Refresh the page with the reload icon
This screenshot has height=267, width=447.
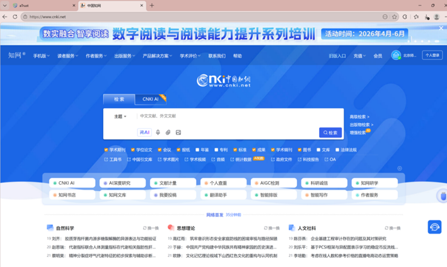pyautogui.click(x=15, y=17)
